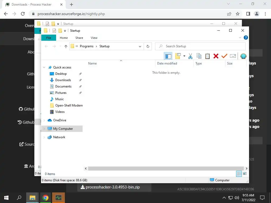
Task: Click the red X Delete icon
Action: click(x=216, y=56)
